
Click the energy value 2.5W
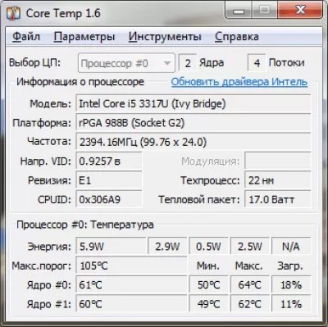click(x=250, y=247)
